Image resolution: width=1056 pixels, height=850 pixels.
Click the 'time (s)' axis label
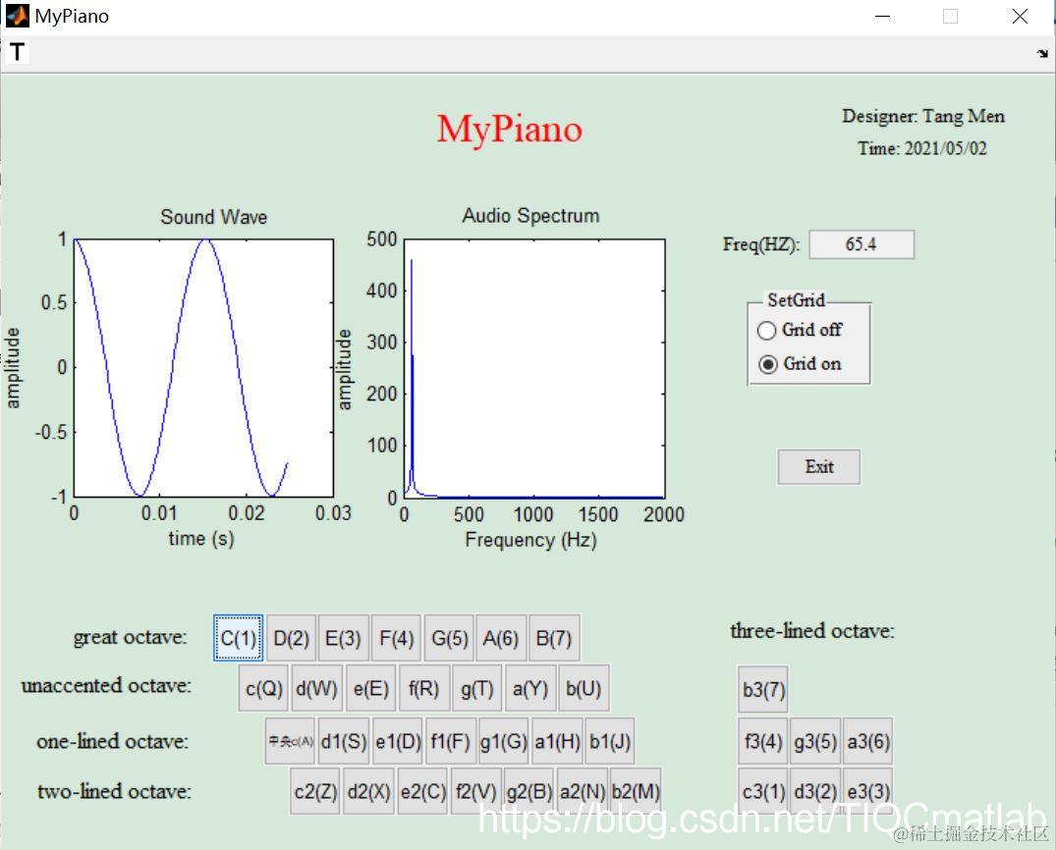click(201, 539)
